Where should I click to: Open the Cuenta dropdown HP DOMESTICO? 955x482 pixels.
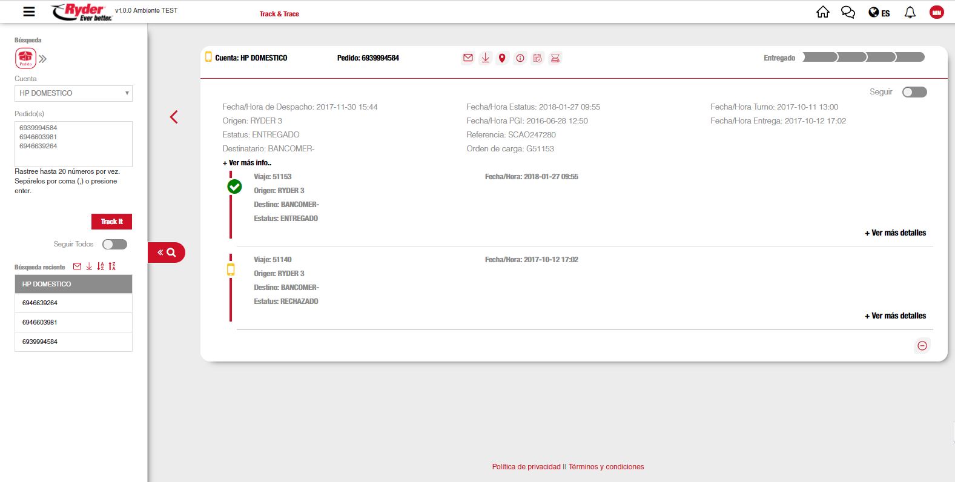click(73, 93)
